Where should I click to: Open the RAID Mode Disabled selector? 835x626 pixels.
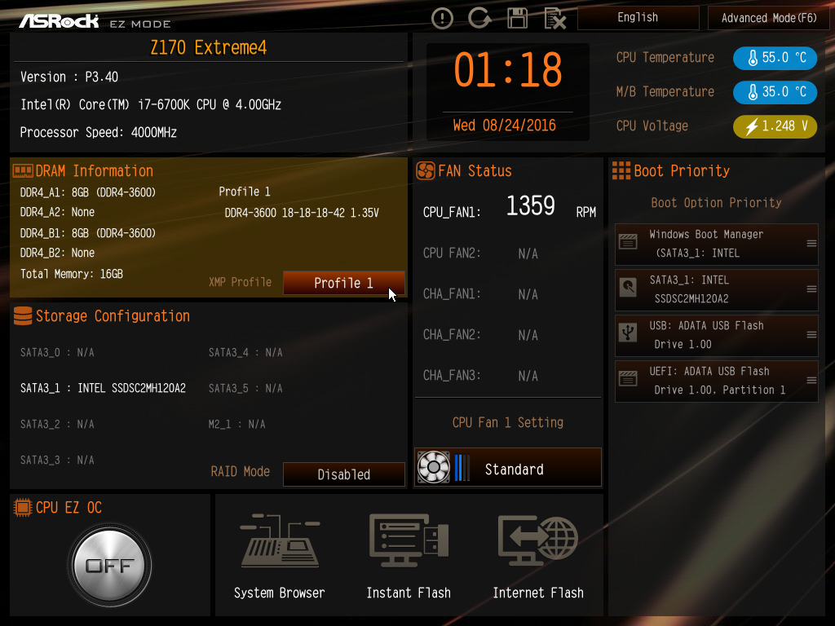(343, 474)
